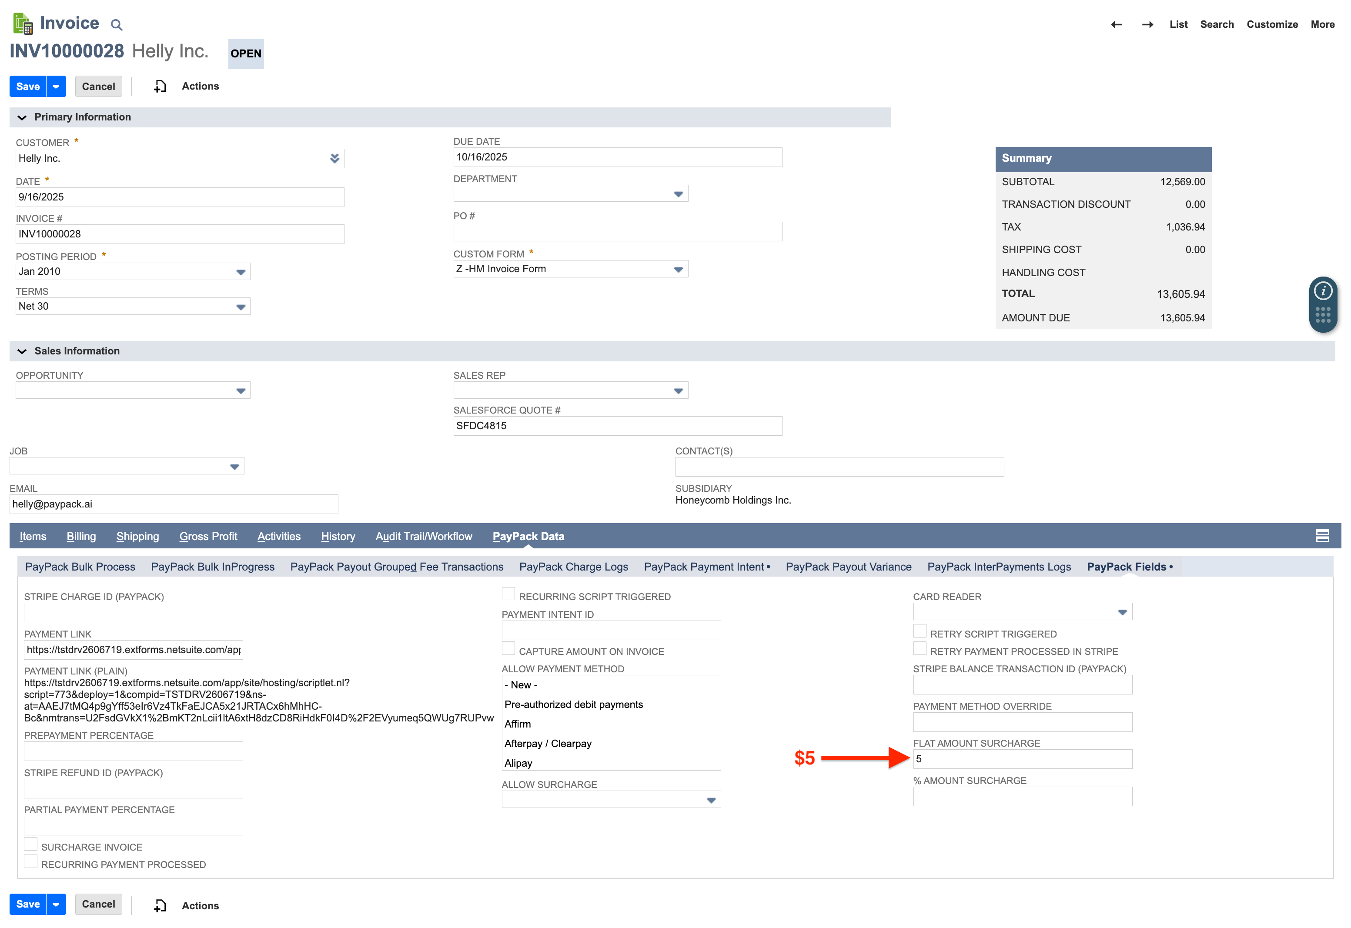Switch to the Billing subtab
This screenshot has width=1351, height=928.
click(81, 536)
